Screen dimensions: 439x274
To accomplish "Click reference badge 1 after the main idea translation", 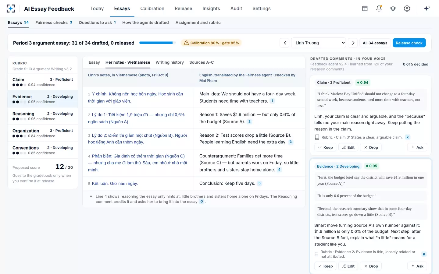I will [x=273, y=101].
